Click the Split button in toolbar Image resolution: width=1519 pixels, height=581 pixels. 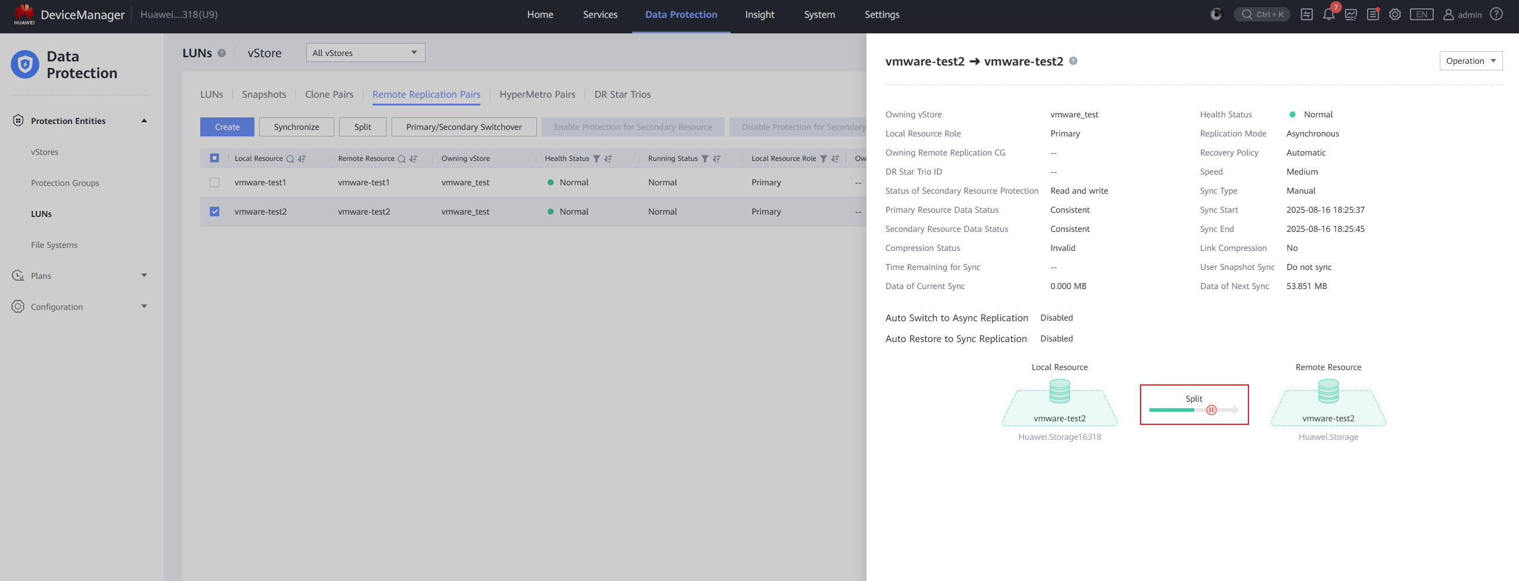click(x=362, y=127)
